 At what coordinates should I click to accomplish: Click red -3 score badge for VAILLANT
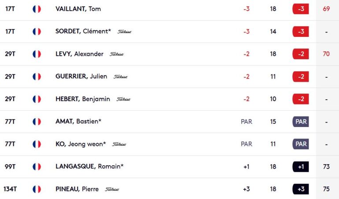pyautogui.click(x=301, y=9)
